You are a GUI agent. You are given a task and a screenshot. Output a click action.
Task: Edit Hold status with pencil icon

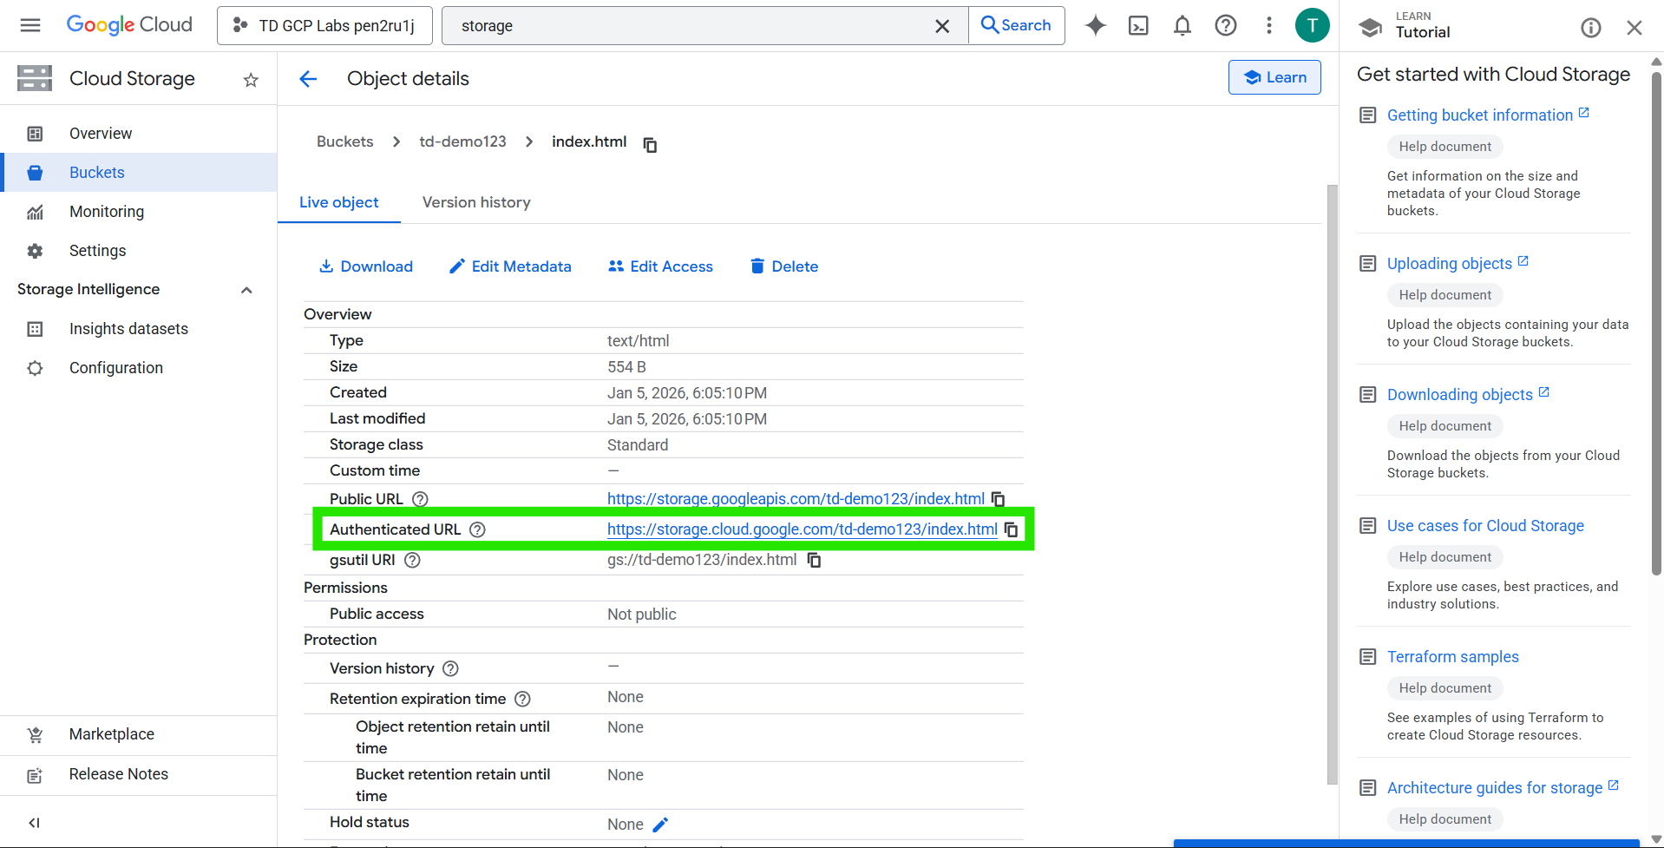[x=660, y=825]
